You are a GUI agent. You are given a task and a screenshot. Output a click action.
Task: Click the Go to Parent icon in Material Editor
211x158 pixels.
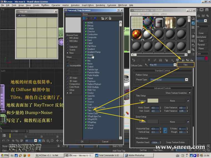[188, 60]
